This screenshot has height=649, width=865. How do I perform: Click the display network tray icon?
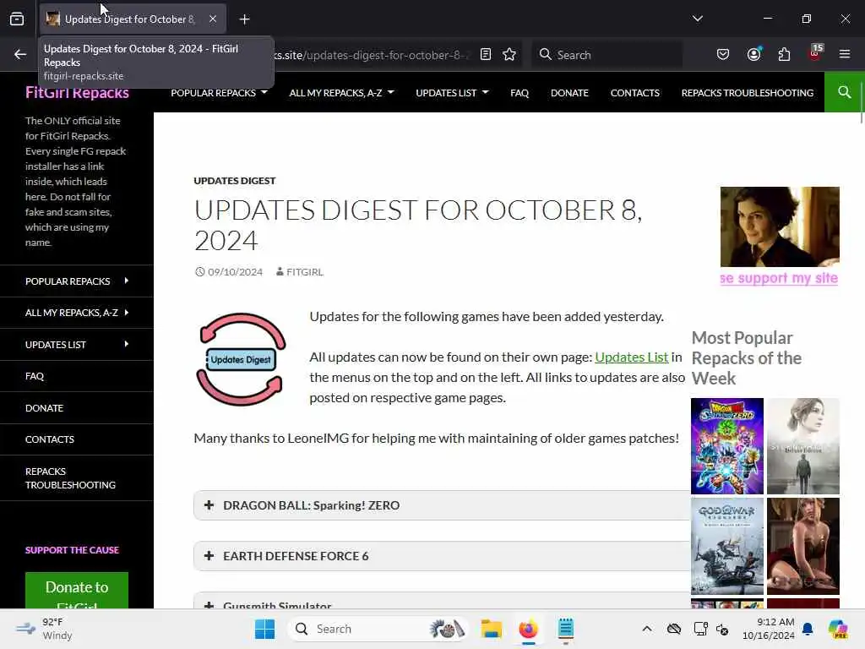700,629
